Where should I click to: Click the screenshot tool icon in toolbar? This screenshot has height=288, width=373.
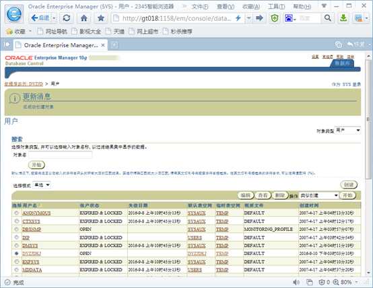pos(358,18)
